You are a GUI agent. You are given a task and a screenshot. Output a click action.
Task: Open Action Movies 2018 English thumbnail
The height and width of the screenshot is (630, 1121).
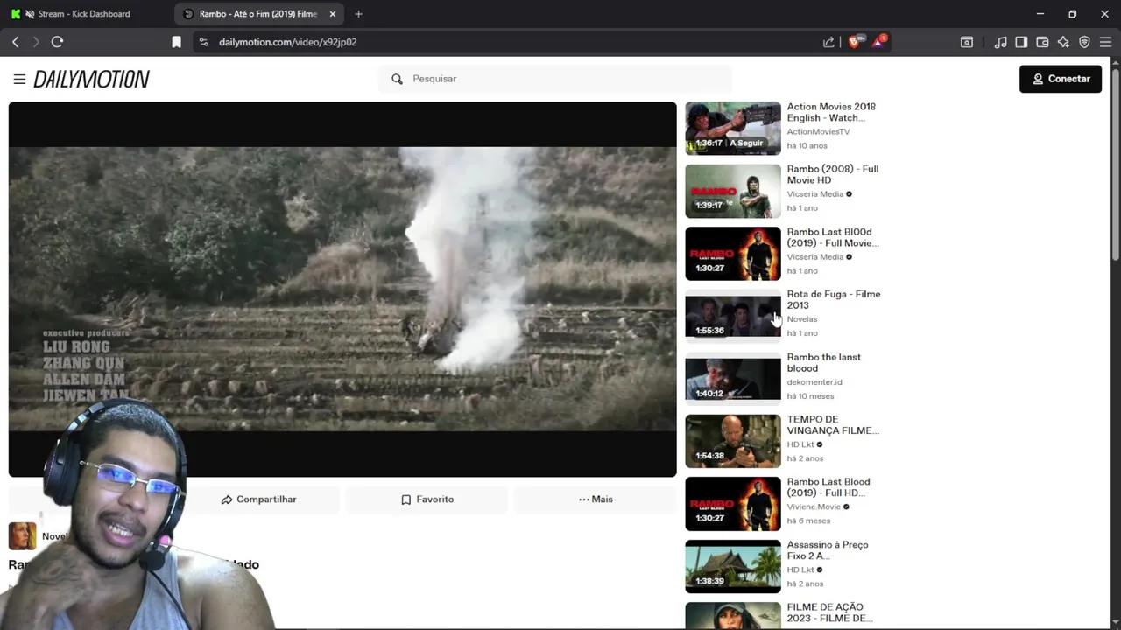point(733,129)
